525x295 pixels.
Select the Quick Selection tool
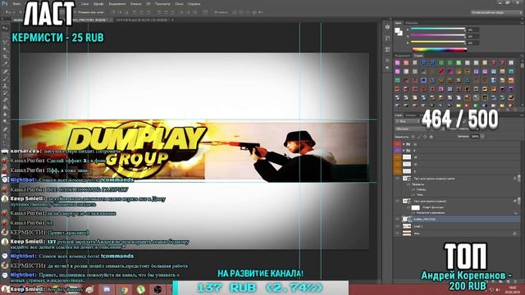(5, 50)
